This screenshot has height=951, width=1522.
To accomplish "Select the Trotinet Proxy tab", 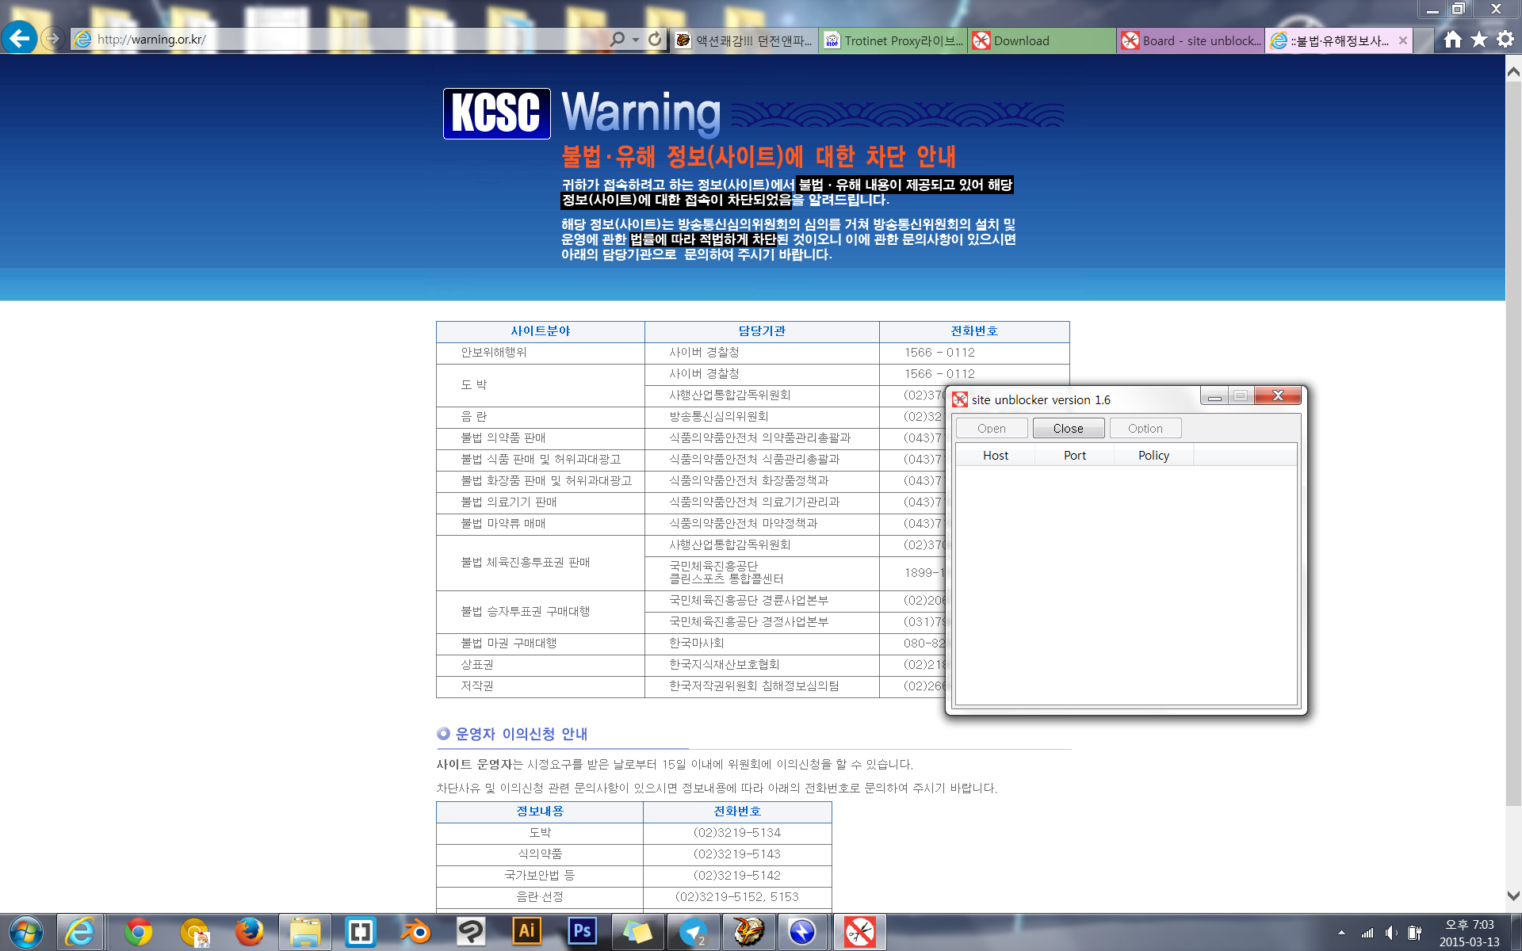I will [x=896, y=40].
